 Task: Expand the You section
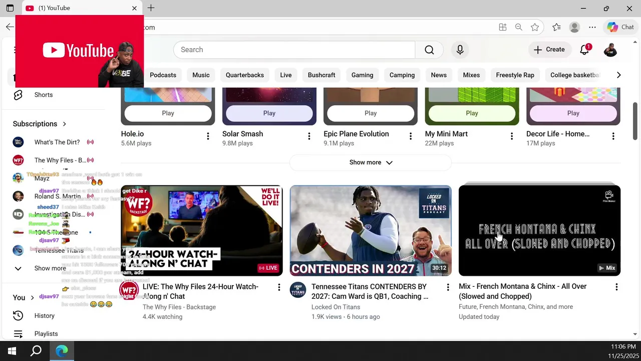tap(24, 297)
